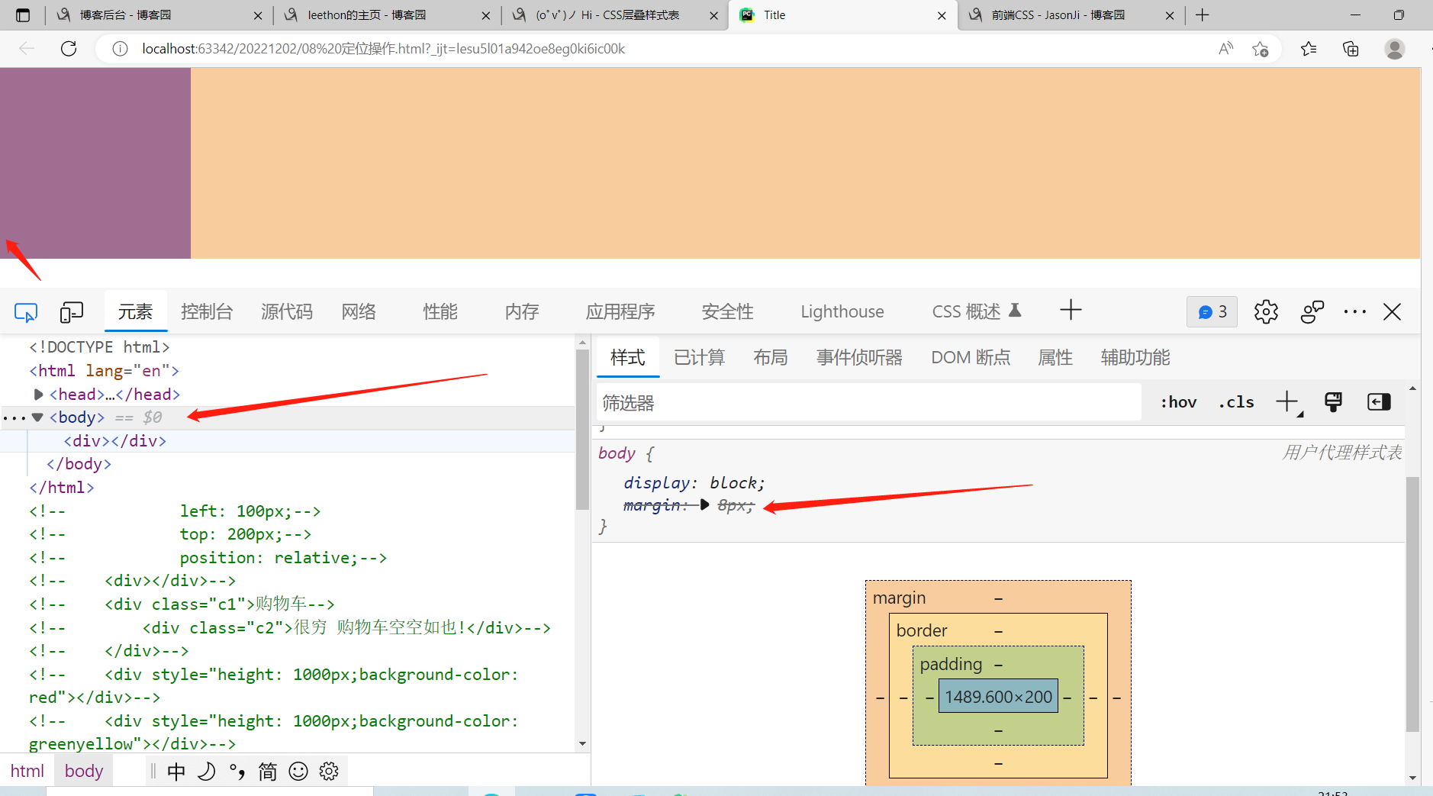Expand the head element node
This screenshot has width=1433, height=796.
click(x=38, y=395)
